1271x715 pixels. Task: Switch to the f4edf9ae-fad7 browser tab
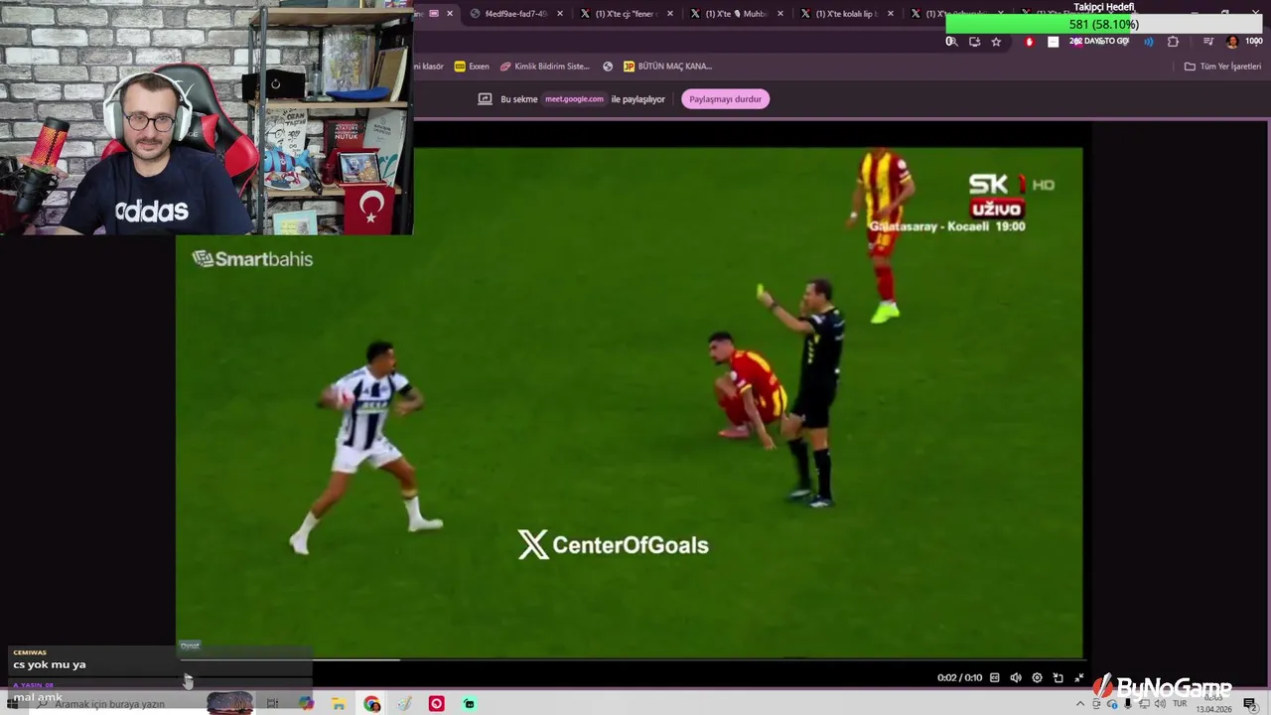(x=515, y=14)
